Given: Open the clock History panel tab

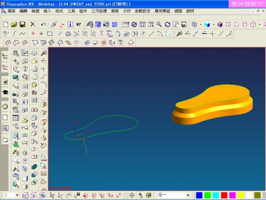Looking at the screenshot, I should coord(5,106).
